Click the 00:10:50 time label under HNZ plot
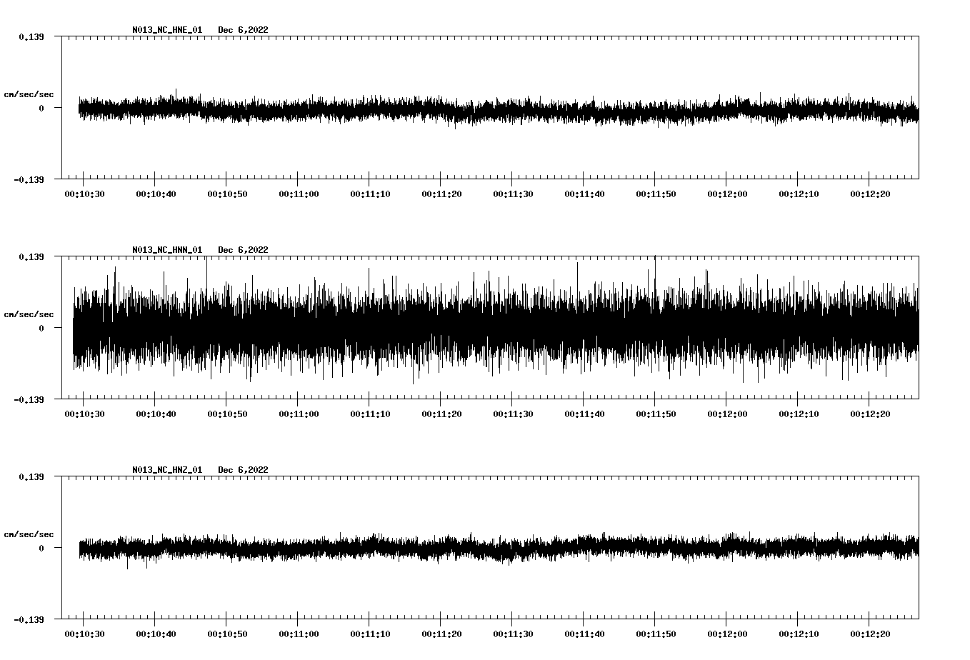 point(227,634)
